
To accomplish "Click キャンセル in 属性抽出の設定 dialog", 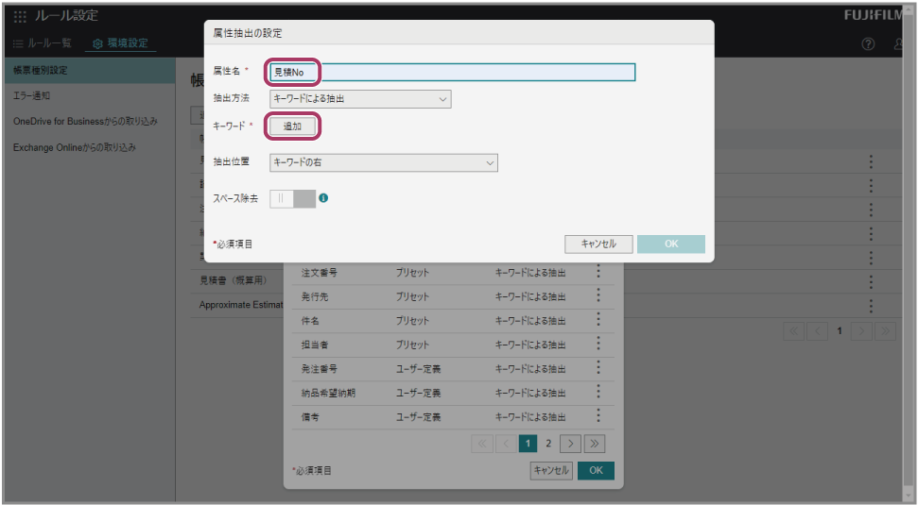I will pos(598,244).
